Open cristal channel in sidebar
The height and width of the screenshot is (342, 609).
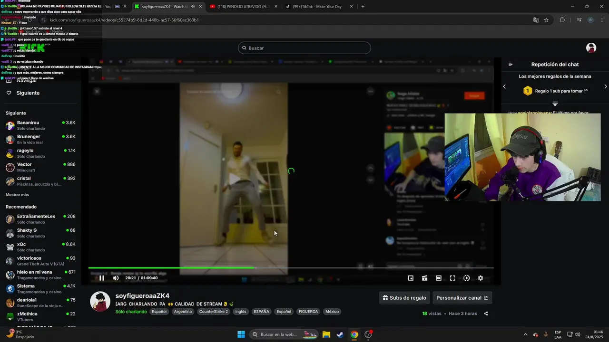pos(40,181)
